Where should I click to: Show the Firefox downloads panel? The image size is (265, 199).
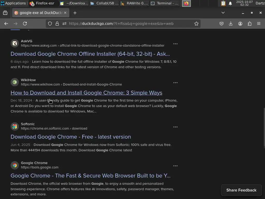(231, 24)
